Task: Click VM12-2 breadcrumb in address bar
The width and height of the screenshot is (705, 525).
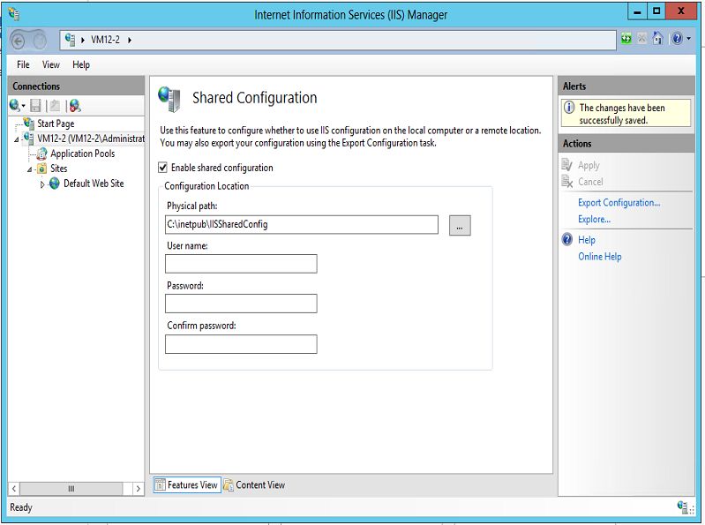Action: [105, 40]
